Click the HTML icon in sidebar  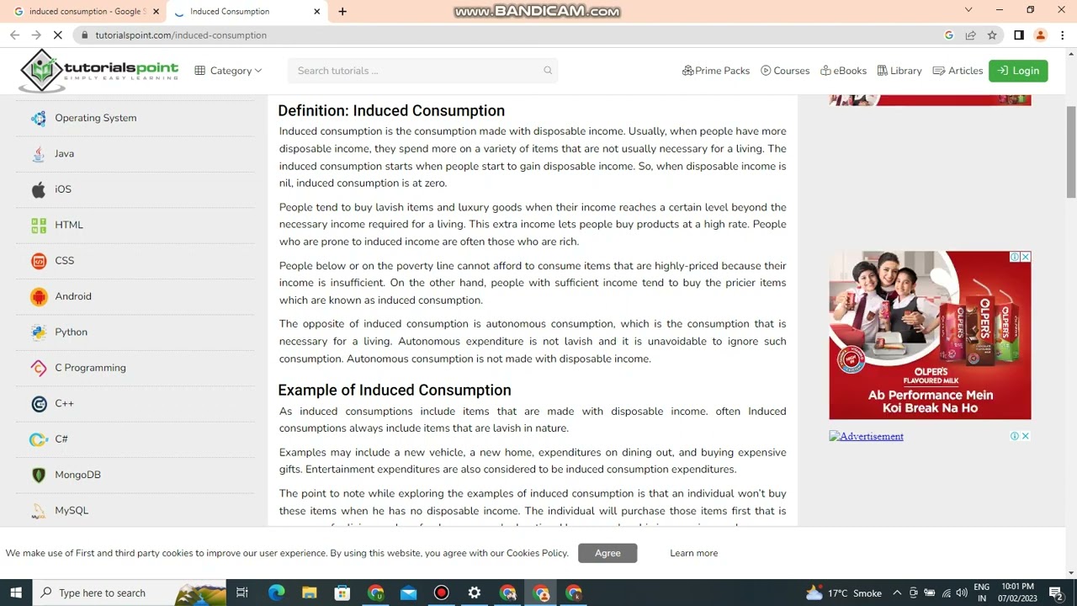coord(39,226)
